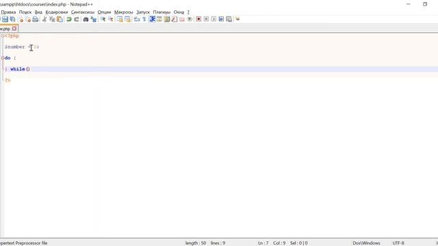Close current document via toolbar Close icon
The image size is (438, 246).
(x=21, y=19)
